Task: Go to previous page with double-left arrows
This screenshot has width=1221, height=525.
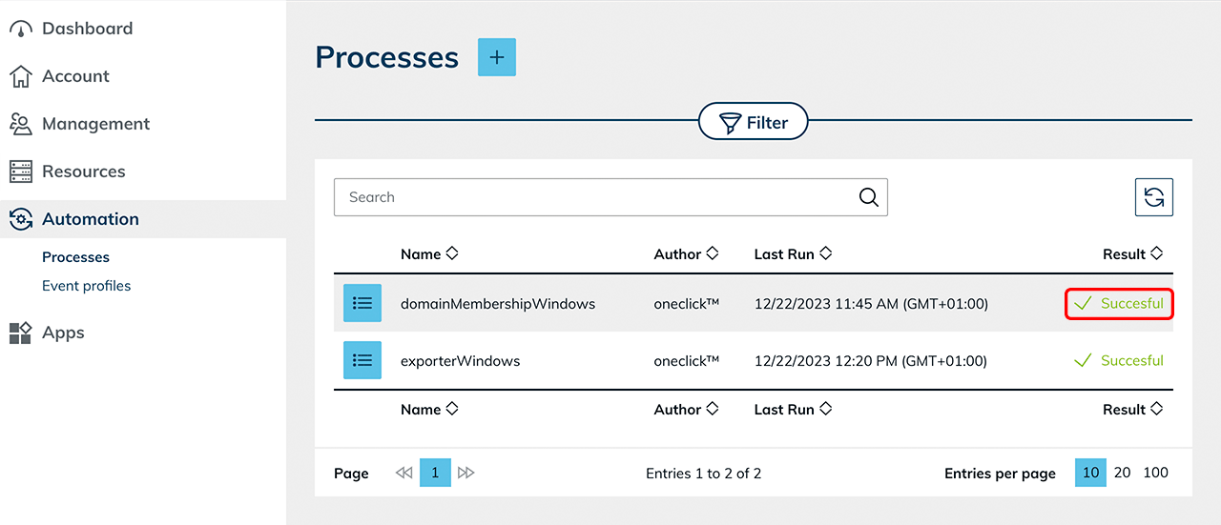Action: [x=404, y=473]
